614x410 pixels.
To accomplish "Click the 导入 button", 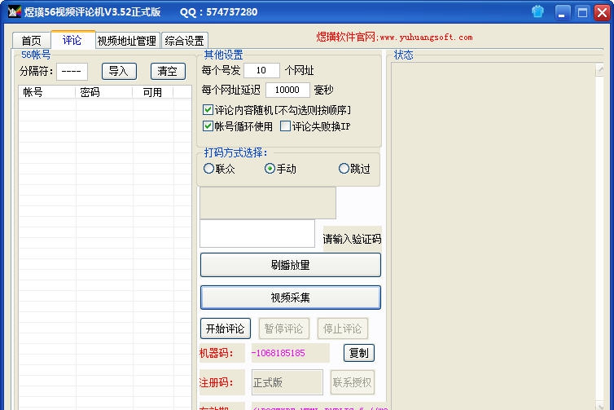I will click(x=119, y=71).
